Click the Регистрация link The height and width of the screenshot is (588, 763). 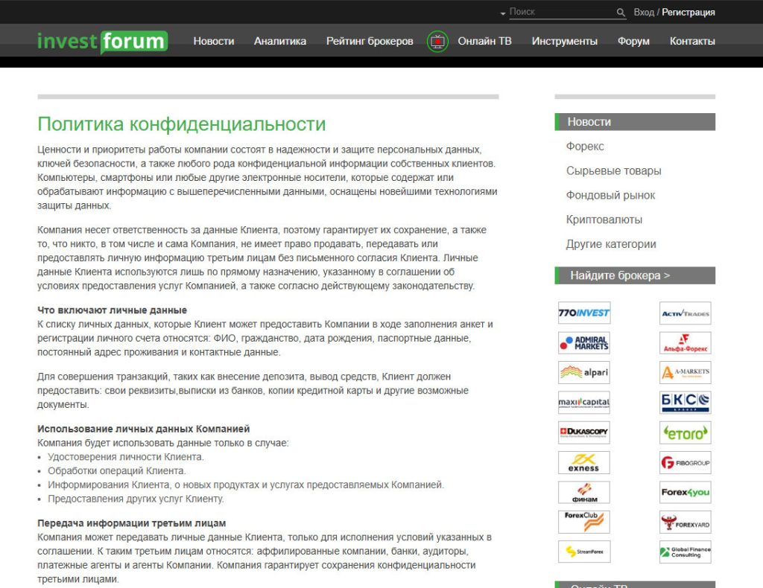click(688, 12)
